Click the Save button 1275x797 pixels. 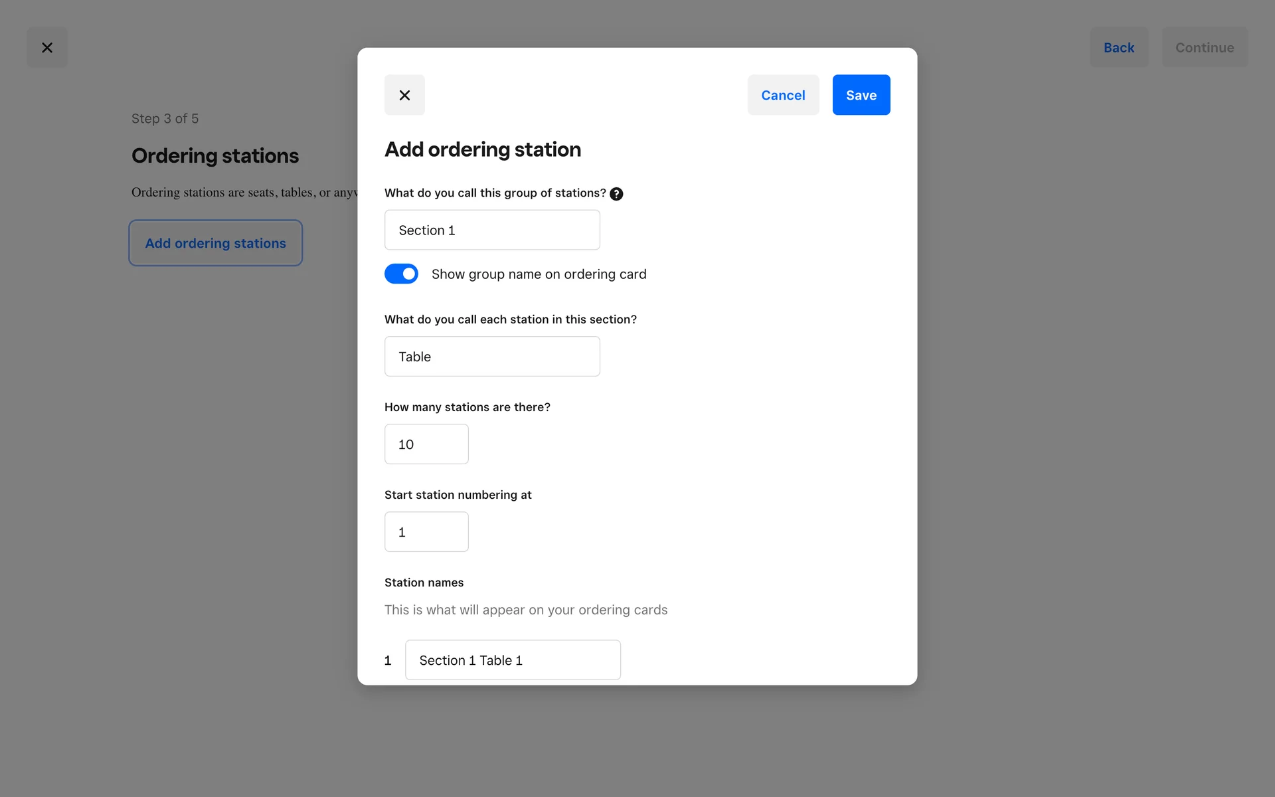861,95
